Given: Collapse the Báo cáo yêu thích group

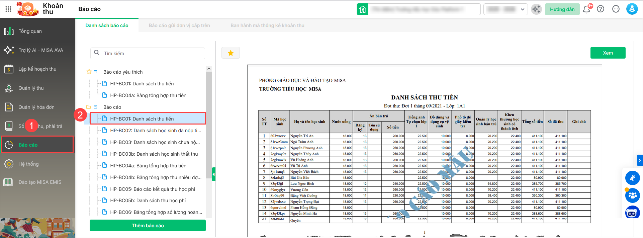Looking at the screenshot, I should click(x=95, y=72).
